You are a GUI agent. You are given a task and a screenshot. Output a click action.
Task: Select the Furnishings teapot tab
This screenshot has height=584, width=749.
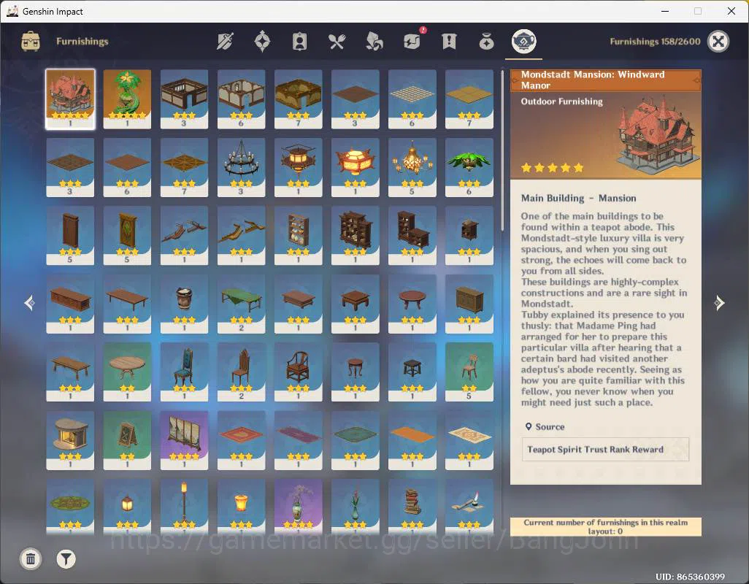(x=524, y=41)
